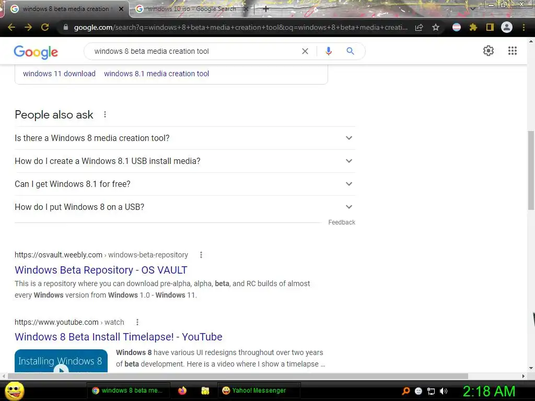Open Firefox from the taskbar
This screenshot has width=535, height=401.
click(x=182, y=391)
